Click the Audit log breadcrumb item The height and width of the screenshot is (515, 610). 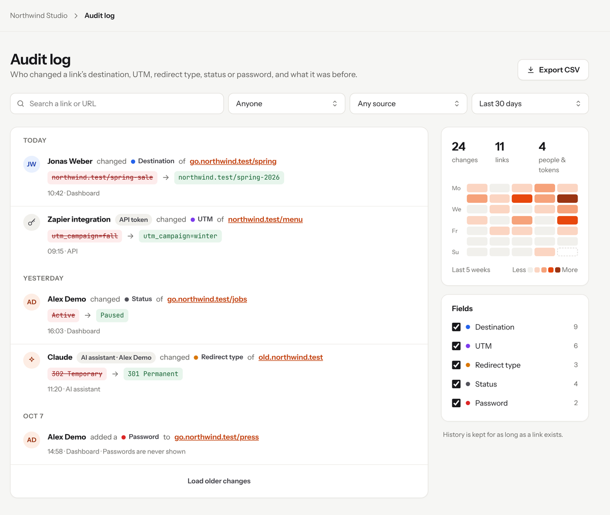(x=100, y=16)
